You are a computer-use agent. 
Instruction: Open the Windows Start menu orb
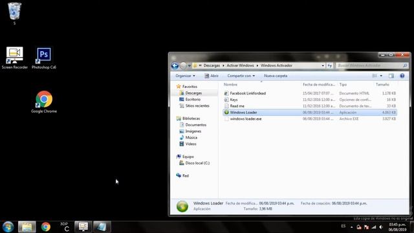point(8,227)
